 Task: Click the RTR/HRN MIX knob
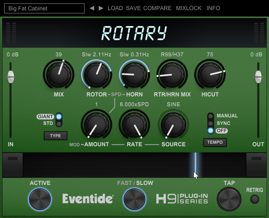pyautogui.click(x=172, y=75)
